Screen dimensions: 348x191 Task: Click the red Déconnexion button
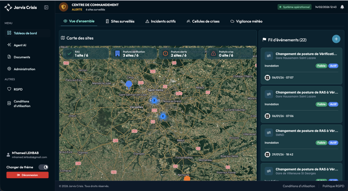pyautogui.click(x=27, y=175)
